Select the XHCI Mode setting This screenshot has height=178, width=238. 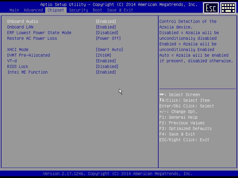(x=18, y=50)
